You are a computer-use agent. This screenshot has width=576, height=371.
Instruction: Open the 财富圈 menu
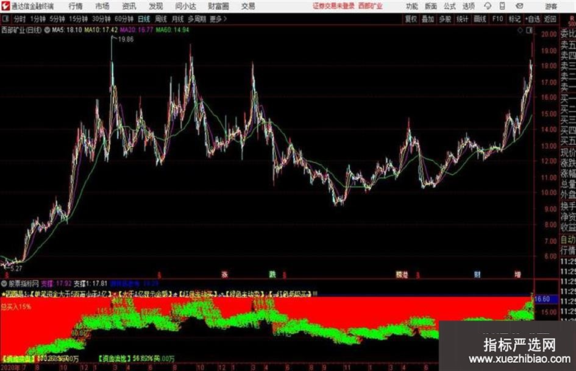(x=218, y=6)
